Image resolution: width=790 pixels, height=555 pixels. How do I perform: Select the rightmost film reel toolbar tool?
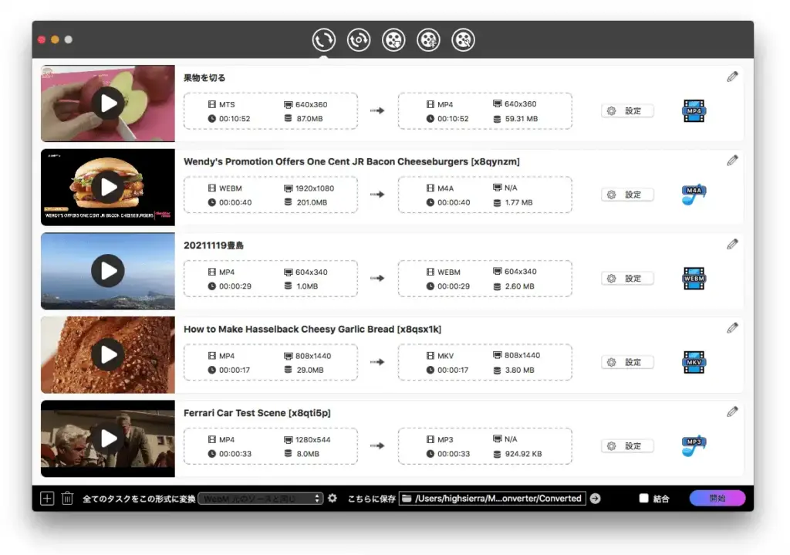(463, 39)
